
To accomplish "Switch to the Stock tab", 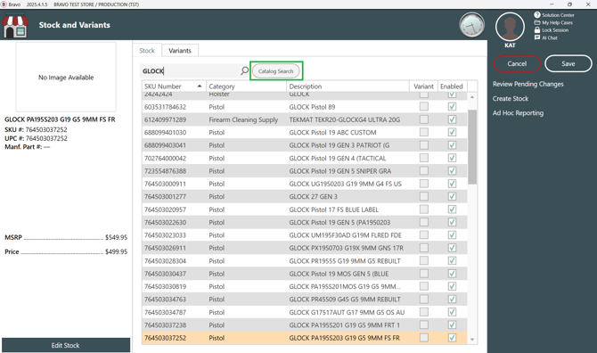I will point(147,51).
